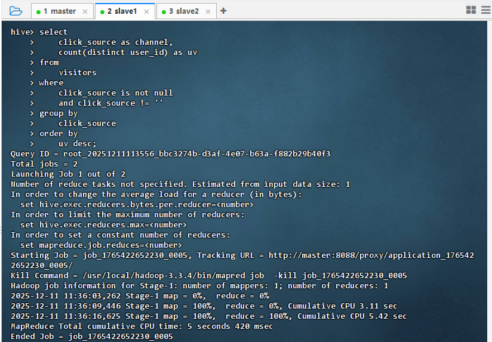This screenshot has width=492, height=342.
Task: Click the 'hive> select' prompt line
Action: tap(39, 32)
